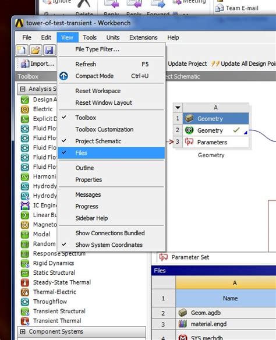Select the Rigid Dynamics icon
This screenshot has height=340, width=276.
tap(24, 263)
